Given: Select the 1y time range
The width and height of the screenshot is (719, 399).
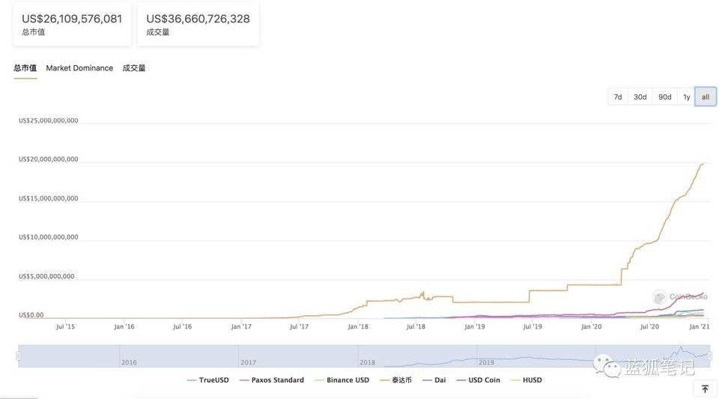Looking at the screenshot, I should click(x=686, y=97).
